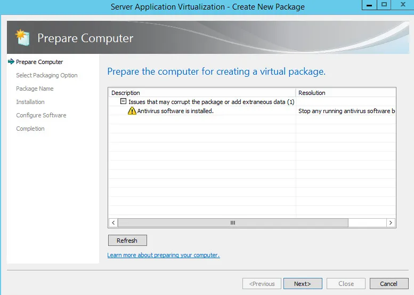This screenshot has width=414, height=295.
Task: Maximize the Create New Package window
Action: tap(384, 5)
